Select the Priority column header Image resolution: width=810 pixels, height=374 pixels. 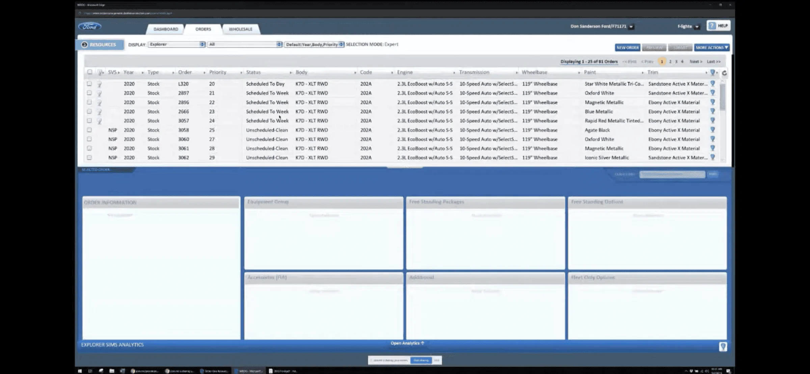218,72
